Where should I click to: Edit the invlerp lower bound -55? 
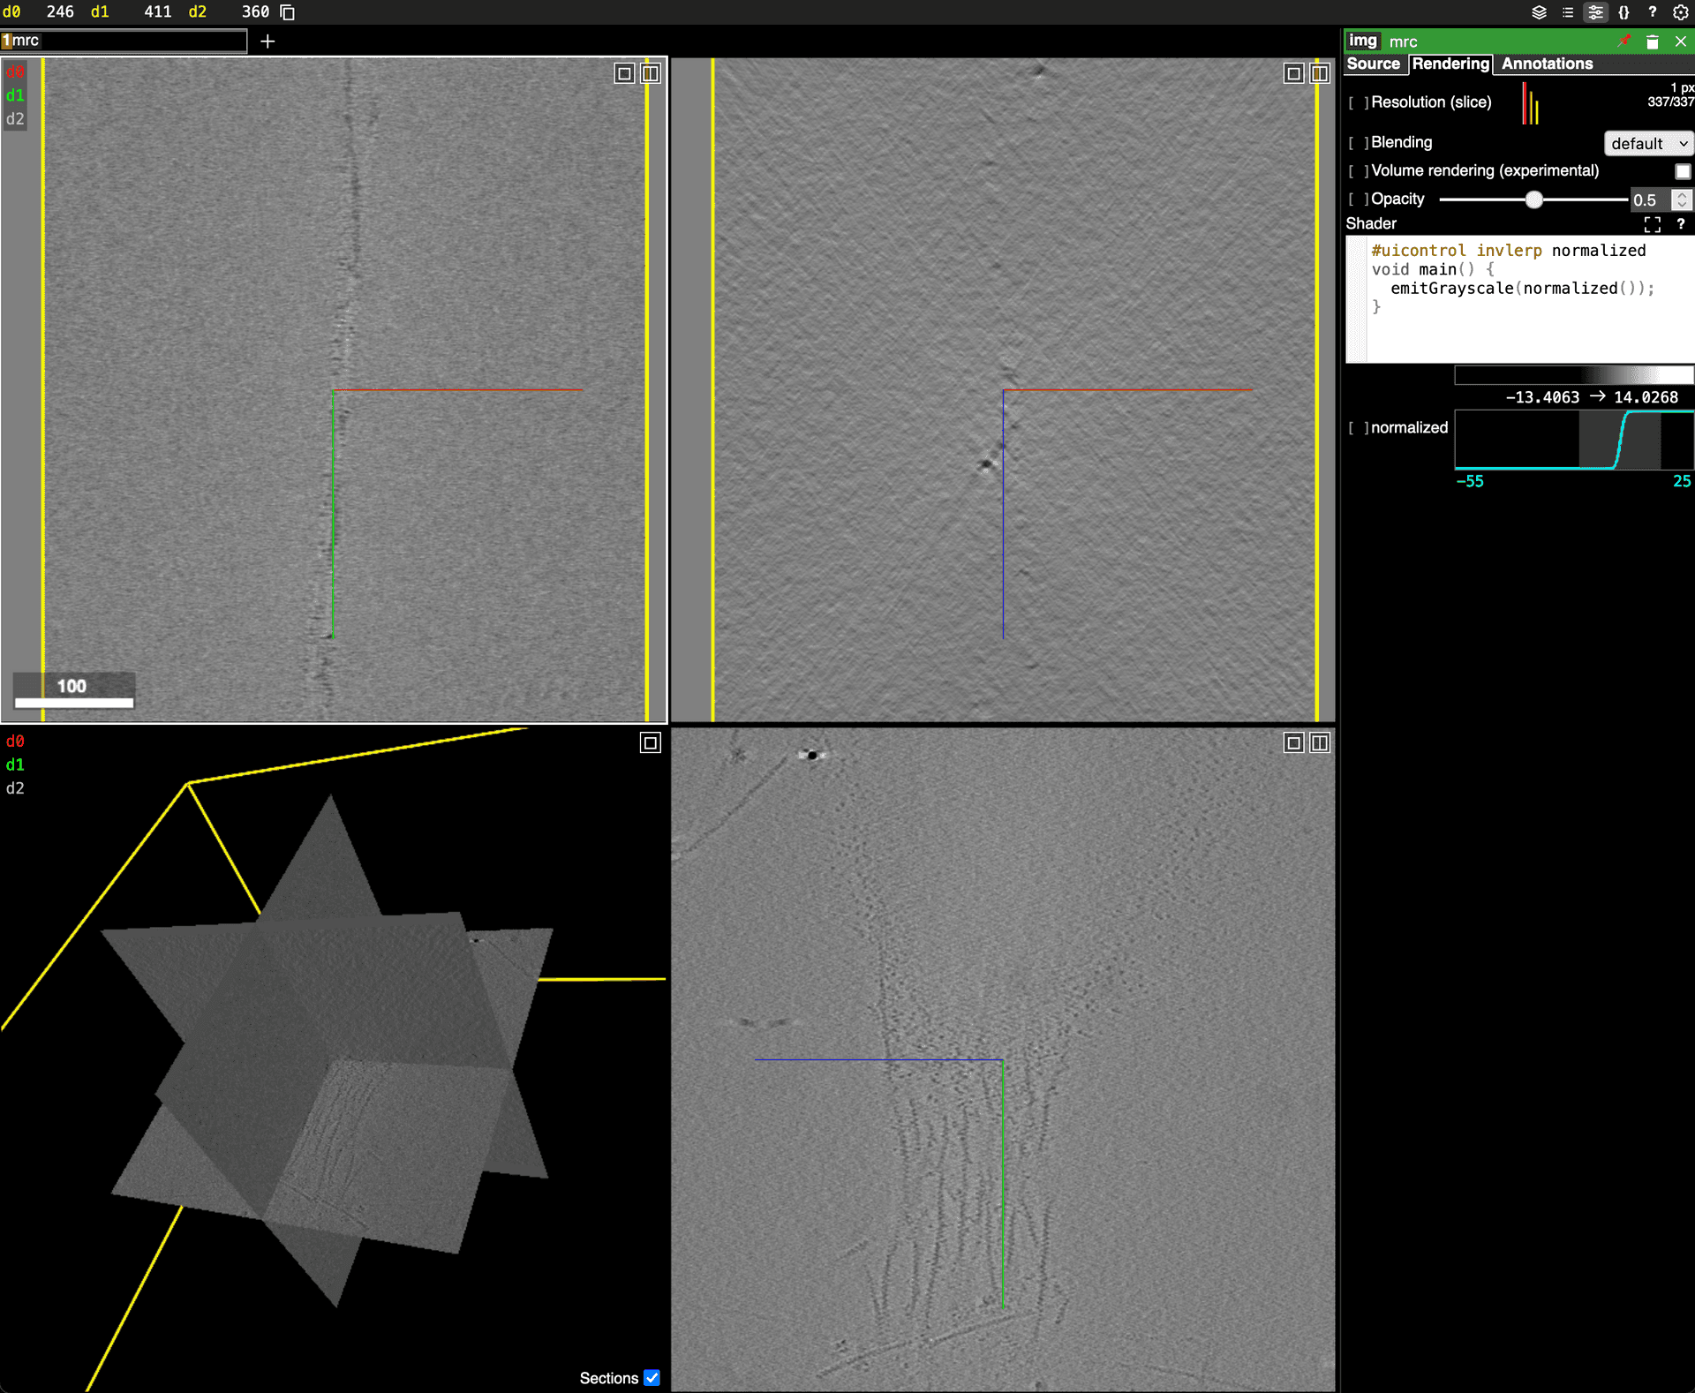1470,481
